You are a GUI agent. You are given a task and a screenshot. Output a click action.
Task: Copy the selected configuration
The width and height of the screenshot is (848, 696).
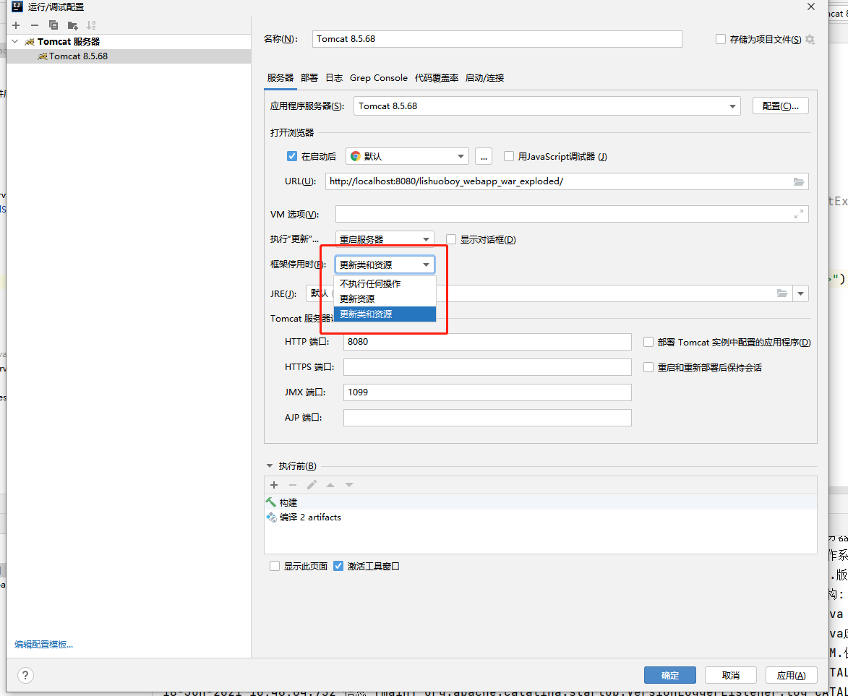[53, 25]
